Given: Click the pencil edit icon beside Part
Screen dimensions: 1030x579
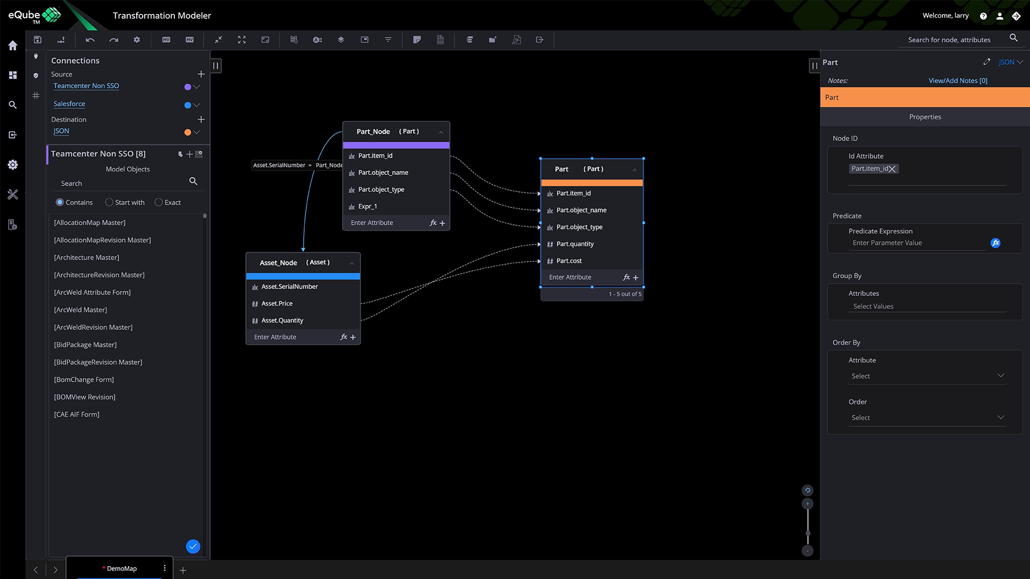Looking at the screenshot, I should pos(987,62).
